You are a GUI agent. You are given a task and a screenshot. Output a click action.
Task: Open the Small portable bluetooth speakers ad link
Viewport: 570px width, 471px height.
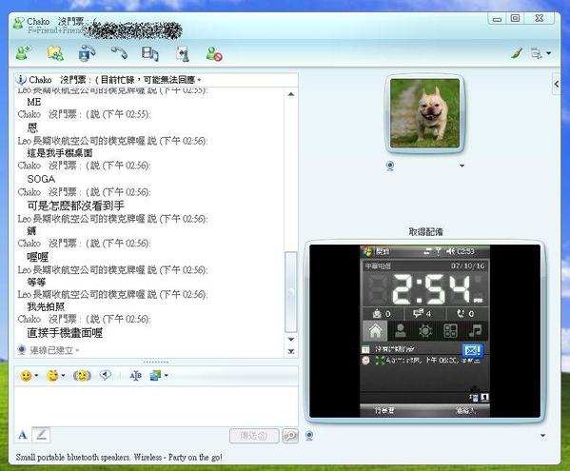point(119,457)
